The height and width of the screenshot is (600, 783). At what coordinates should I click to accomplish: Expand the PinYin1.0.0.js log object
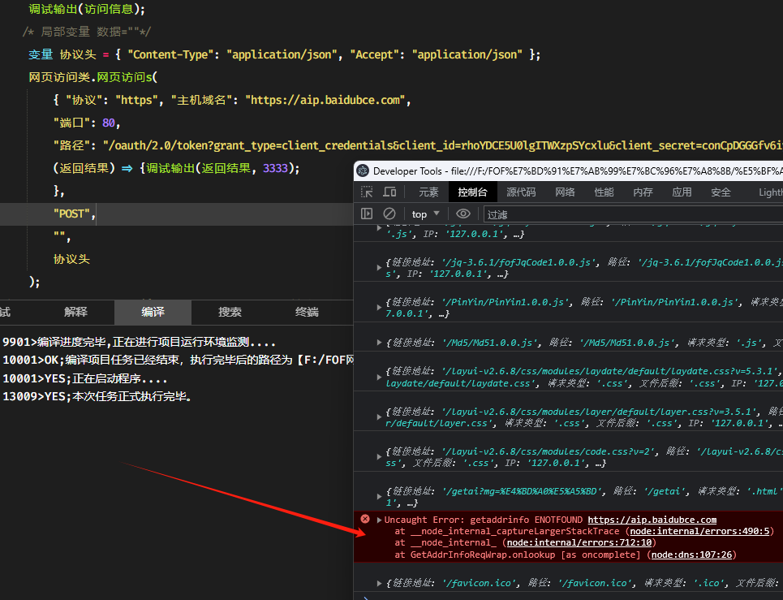[x=379, y=308]
